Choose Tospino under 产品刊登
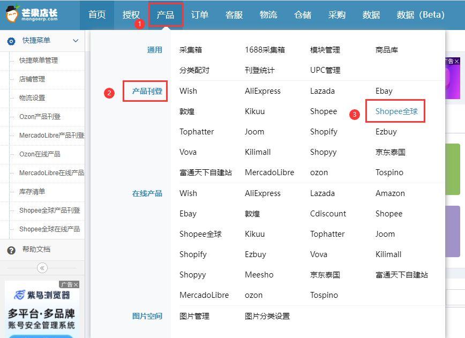The width and height of the screenshot is (465, 338). point(389,172)
